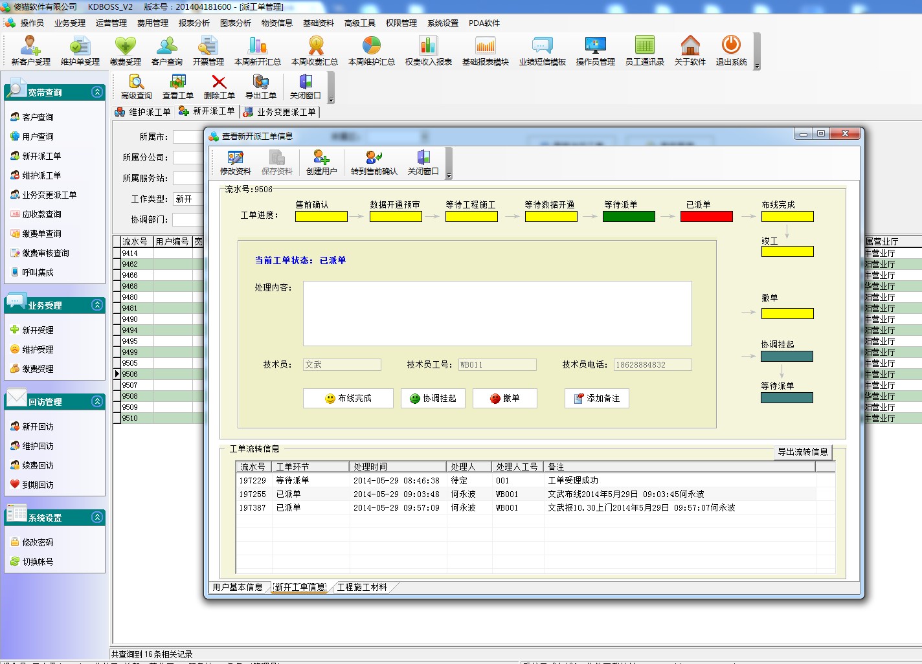Open 应收款查询 in the sidebar
This screenshot has width=922, height=664.
[41, 214]
